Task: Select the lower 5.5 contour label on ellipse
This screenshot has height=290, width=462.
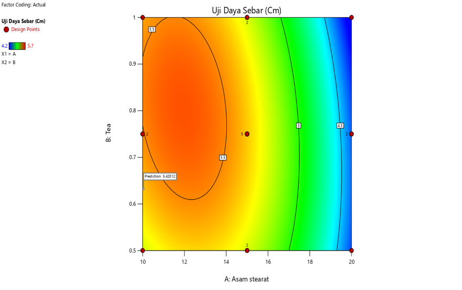Action: pos(223,158)
